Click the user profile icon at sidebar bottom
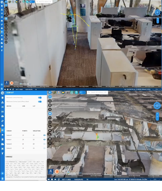The image size is (162, 191). [3, 178]
